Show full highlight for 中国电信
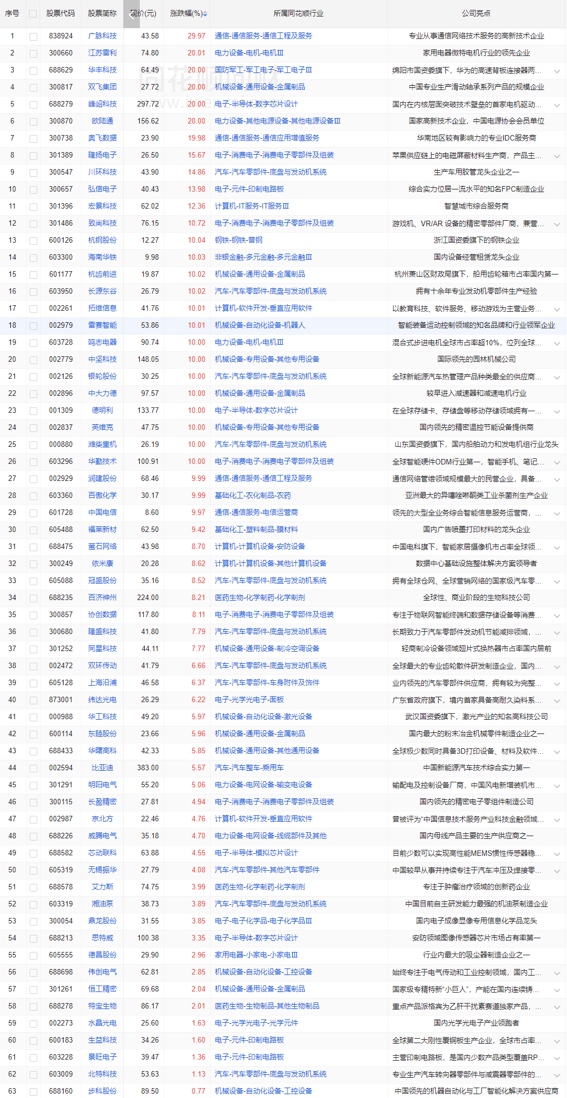This screenshot has height=1098, width=567. [557, 513]
